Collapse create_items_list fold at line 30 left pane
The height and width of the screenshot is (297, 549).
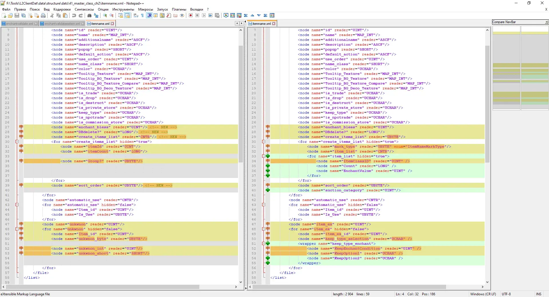click(17, 142)
